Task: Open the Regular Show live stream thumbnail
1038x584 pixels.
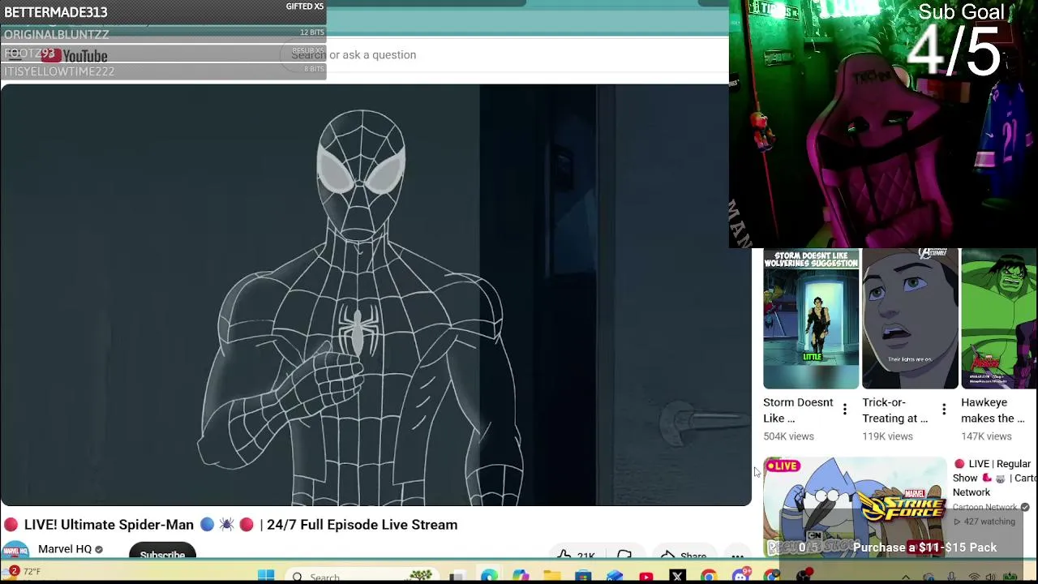Action: [x=855, y=507]
